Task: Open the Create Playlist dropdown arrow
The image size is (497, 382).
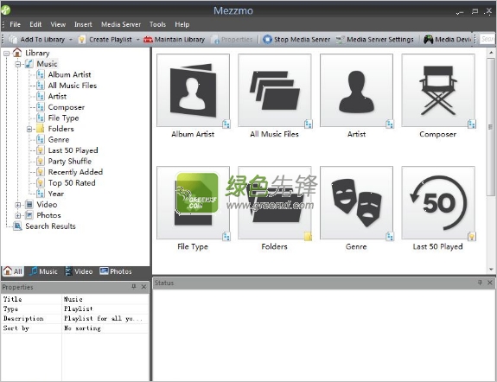Action: click(x=138, y=40)
